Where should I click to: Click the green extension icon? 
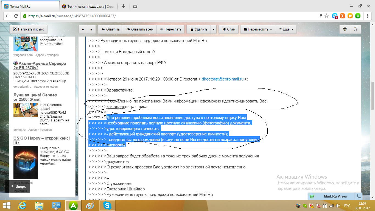tap(358, 16)
